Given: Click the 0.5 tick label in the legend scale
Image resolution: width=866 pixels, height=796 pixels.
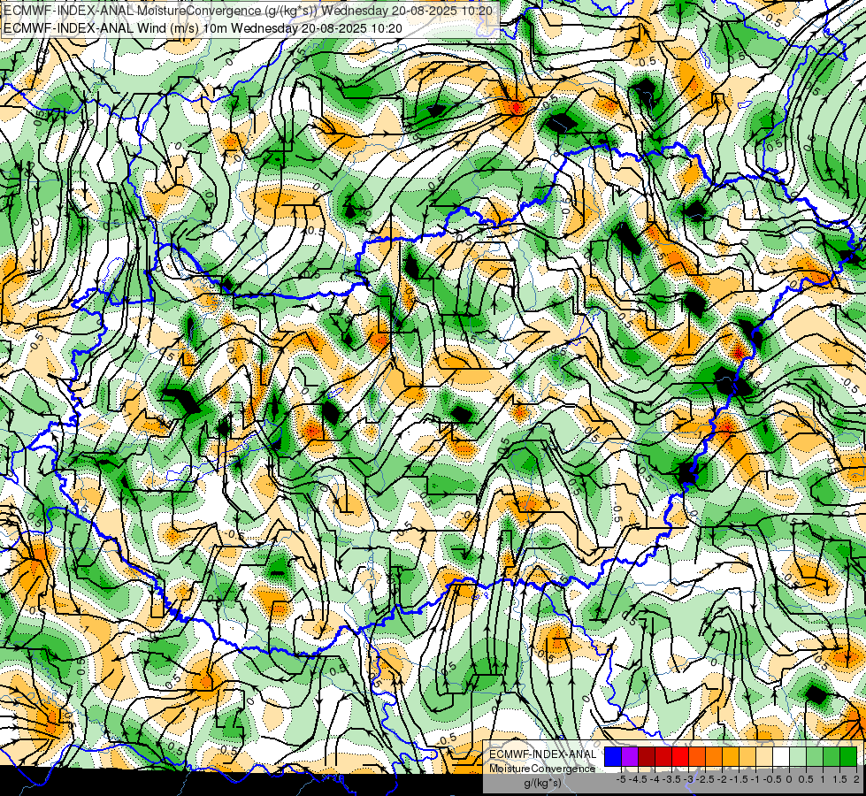Looking at the screenshot, I should tap(806, 779).
